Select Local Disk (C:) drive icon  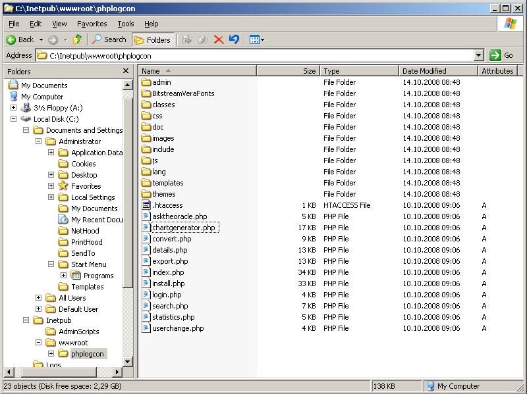(26, 119)
